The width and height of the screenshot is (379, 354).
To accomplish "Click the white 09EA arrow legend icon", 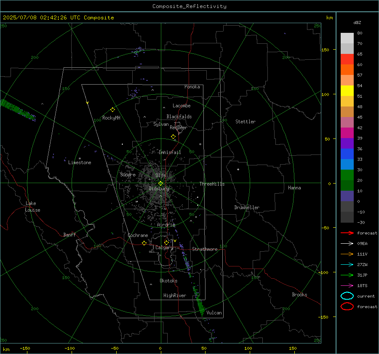I will pyautogui.click(x=347, y=244).
